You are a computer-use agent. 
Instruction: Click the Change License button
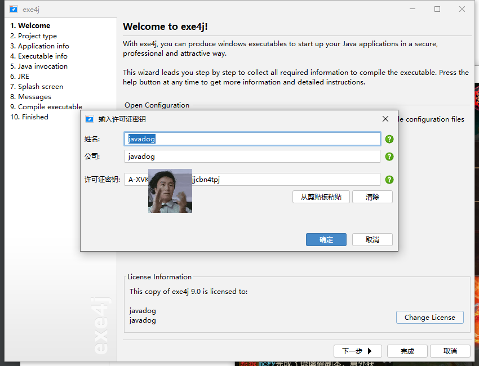coord(430,318)
